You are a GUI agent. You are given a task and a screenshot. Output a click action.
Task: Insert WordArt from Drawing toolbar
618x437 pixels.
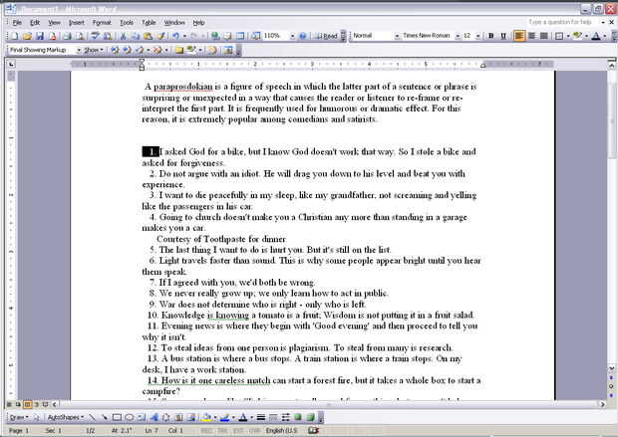pyautogui.click(x=154, y=417)
